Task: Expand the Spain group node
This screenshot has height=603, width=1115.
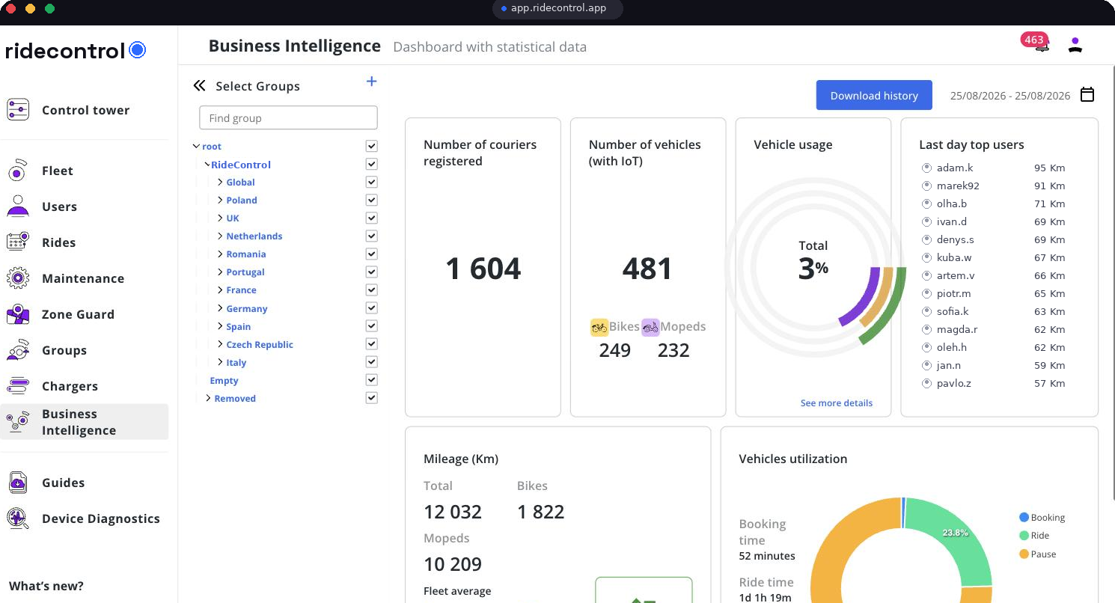Action: pyautogui.click(x=220, y=326)
